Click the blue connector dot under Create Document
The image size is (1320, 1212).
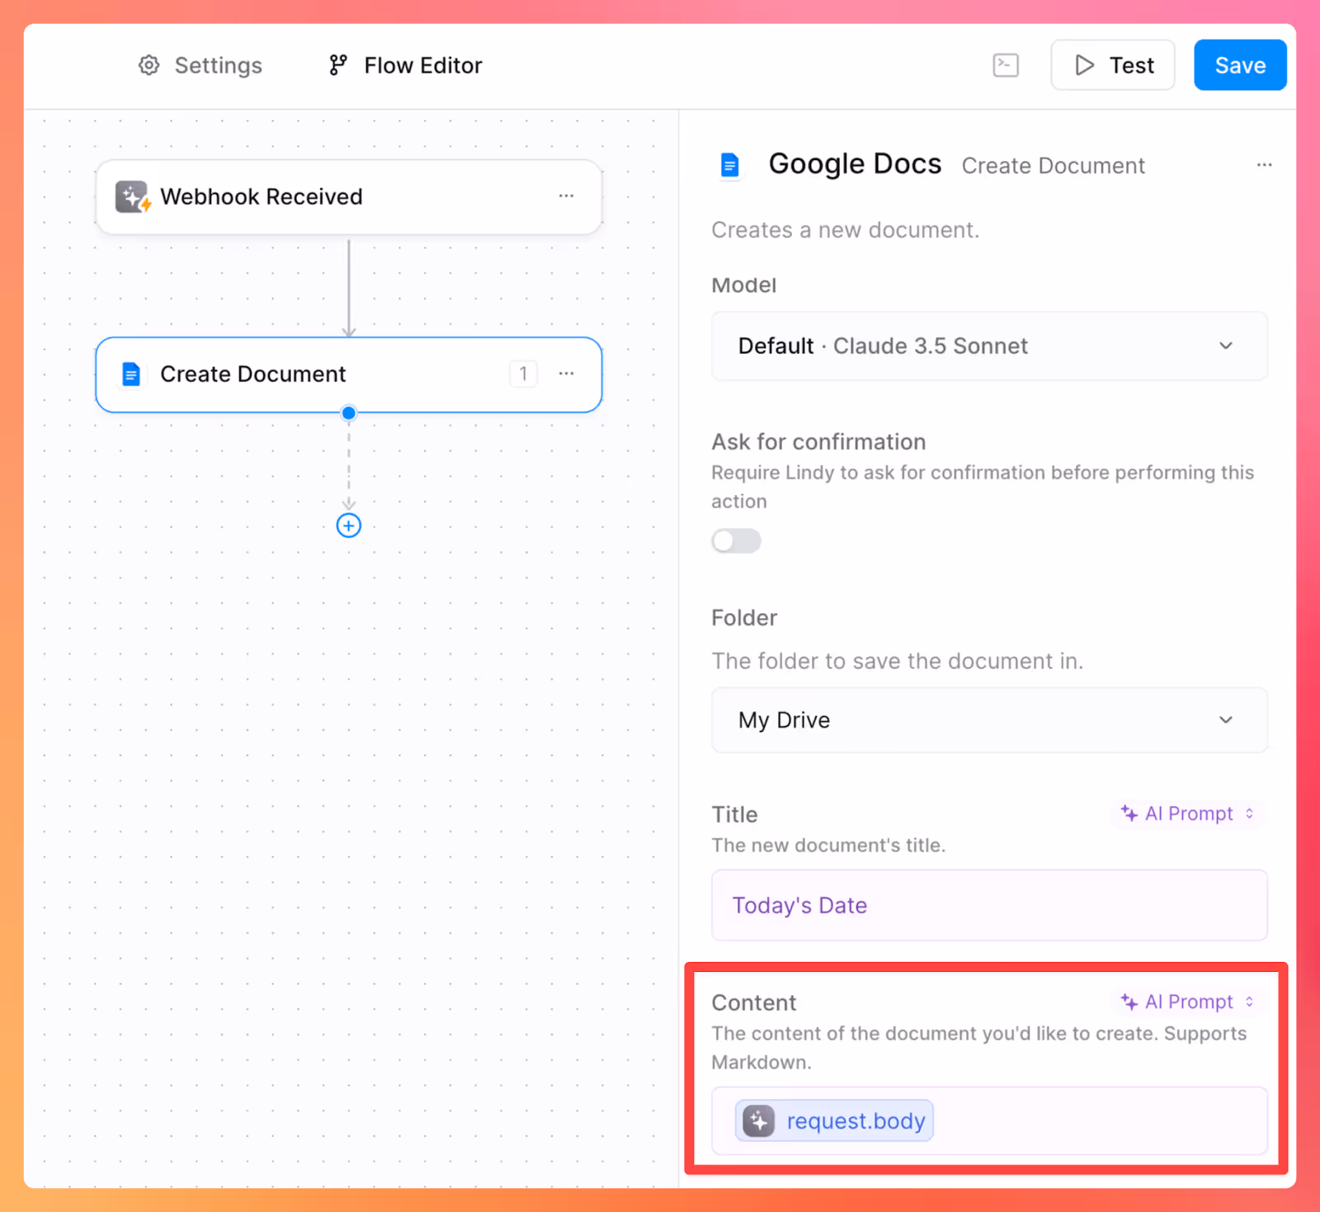349,413
